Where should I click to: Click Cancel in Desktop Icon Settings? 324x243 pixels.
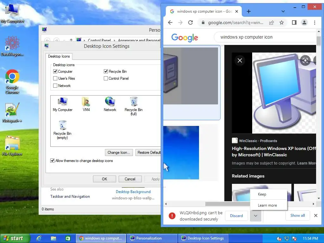coord(130,179)
